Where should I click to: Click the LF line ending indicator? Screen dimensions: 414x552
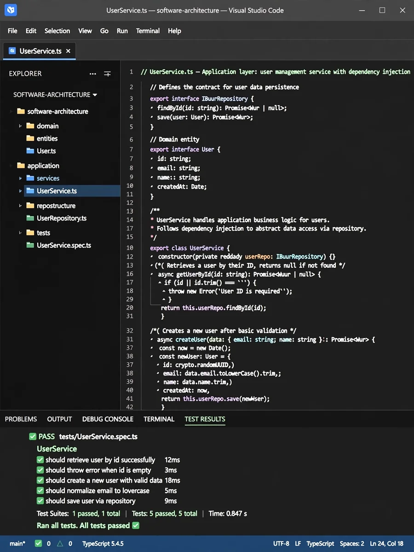click(x=298, y=544)
